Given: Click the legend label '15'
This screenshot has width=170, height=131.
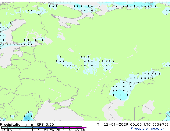Looking at the screenshot, I should pyautogui.click(x=40, y=130).
